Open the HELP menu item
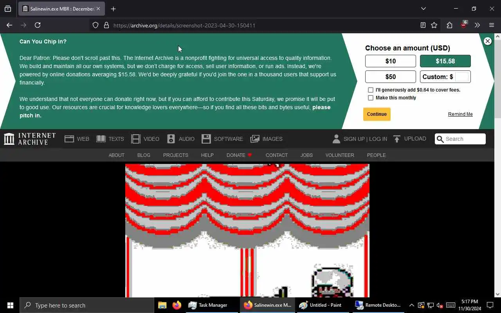501x313 pixels. (207, 155)
